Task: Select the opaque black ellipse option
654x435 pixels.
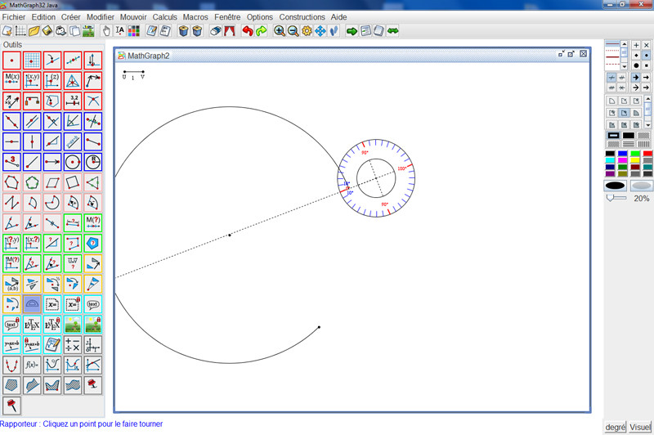Action: click(x=616, y=186)
